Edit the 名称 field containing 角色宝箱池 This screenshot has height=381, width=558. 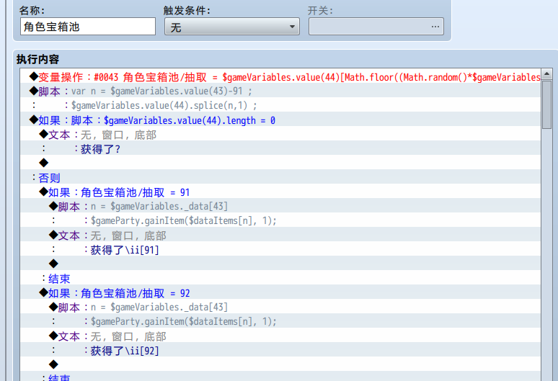(88, 27)
